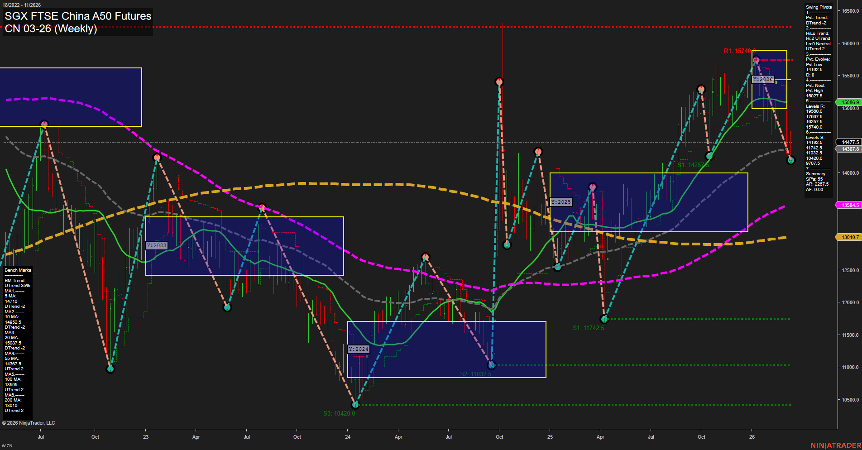Select the teal swing-low dot above S3: 10420.0
Viewport: 862px width, 450px height.
click(356, 405)
